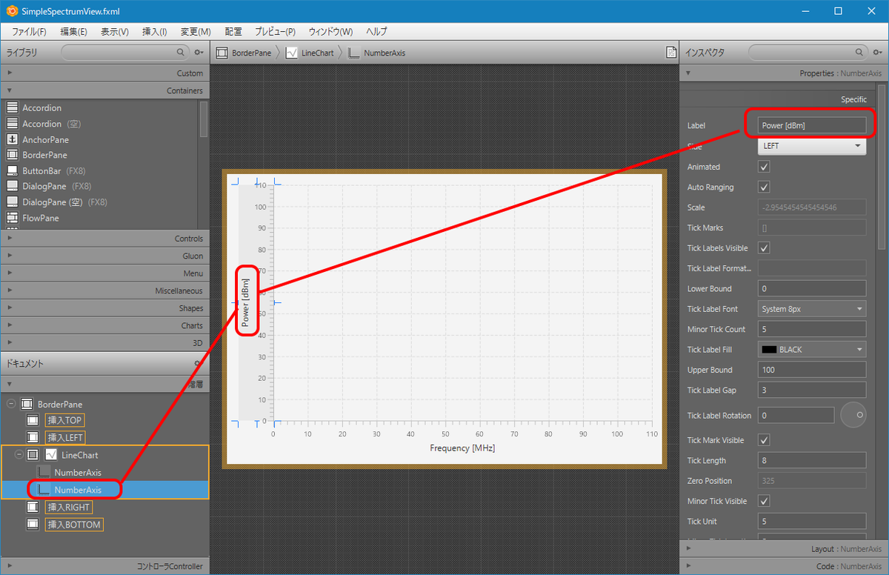Toggle the Auto Ranging checkbox
Image resolution: width=889 pixels, height=575 pixels.
[765, 187]
